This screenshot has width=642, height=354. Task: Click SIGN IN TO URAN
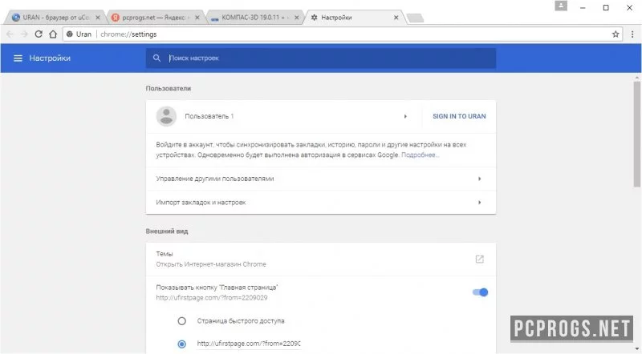459,116
